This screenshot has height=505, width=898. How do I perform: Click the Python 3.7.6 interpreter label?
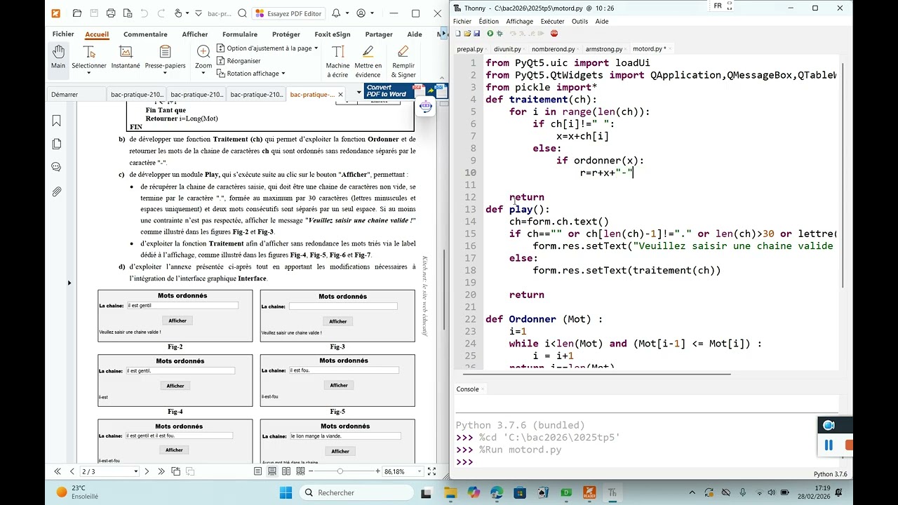click(x=830, y=474)
